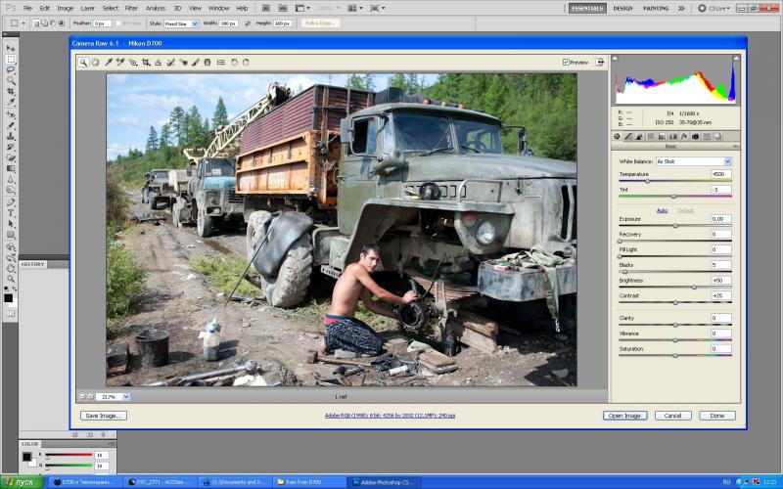The height and width of the screenshot is (489, 783).
Task: Select the Graduated Filter tool
Action: (x=207, y=63)
